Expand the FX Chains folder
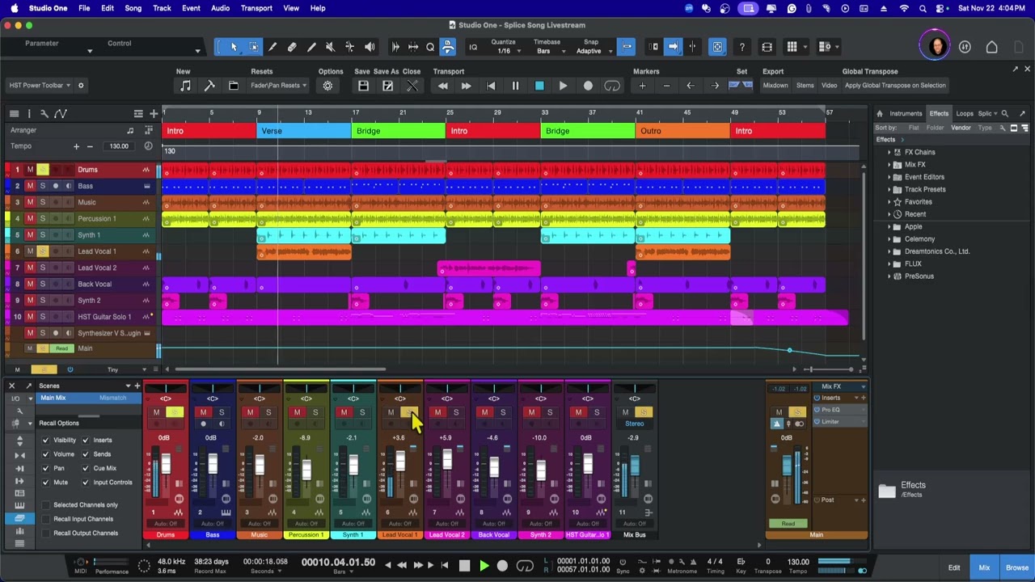This screenshot has height=582, width=1035. pos(889,152)
